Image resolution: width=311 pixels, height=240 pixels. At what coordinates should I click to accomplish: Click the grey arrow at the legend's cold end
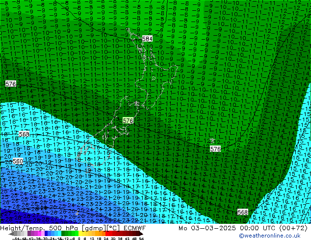pyautogui.click(x=11, y=234)
